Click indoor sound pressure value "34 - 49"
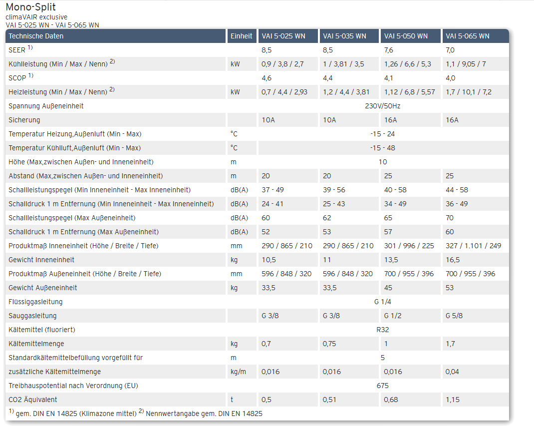Image resolution: width=534 pixels, height=426 pixels. coord(395,204)
